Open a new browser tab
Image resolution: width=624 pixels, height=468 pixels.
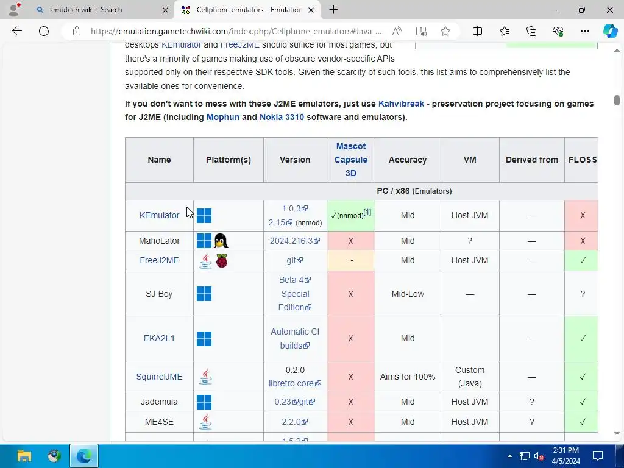point(333,10)
